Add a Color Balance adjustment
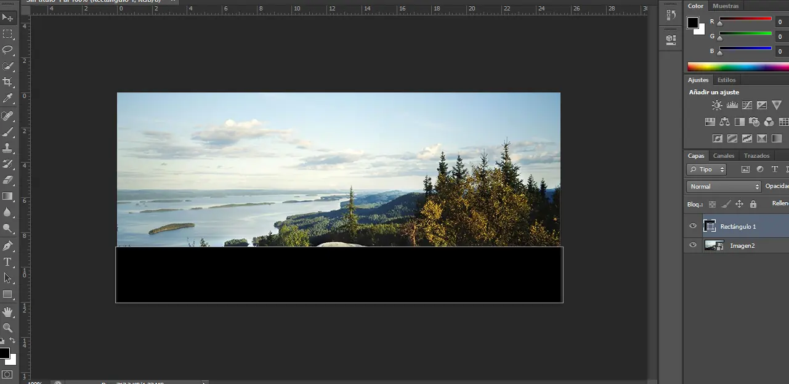 724,122
